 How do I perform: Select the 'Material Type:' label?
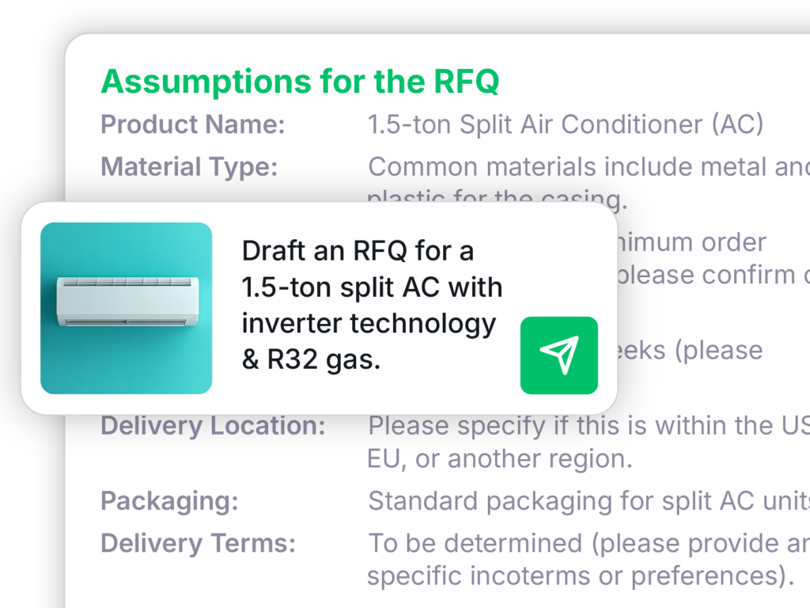189,167
